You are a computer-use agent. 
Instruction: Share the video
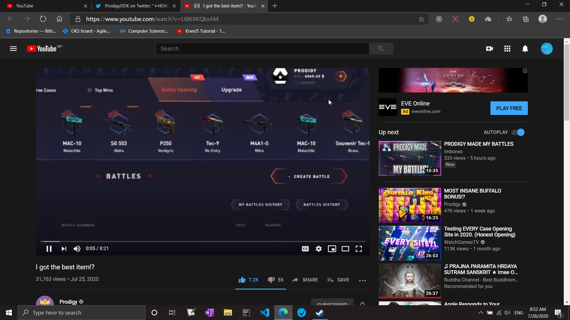point(305,280)
